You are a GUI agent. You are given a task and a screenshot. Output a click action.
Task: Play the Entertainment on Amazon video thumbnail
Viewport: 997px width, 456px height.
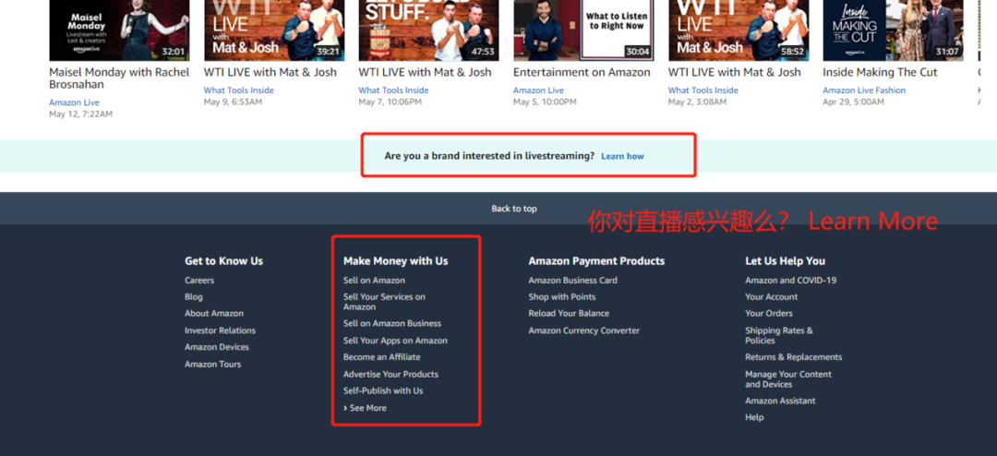(583, 30)
